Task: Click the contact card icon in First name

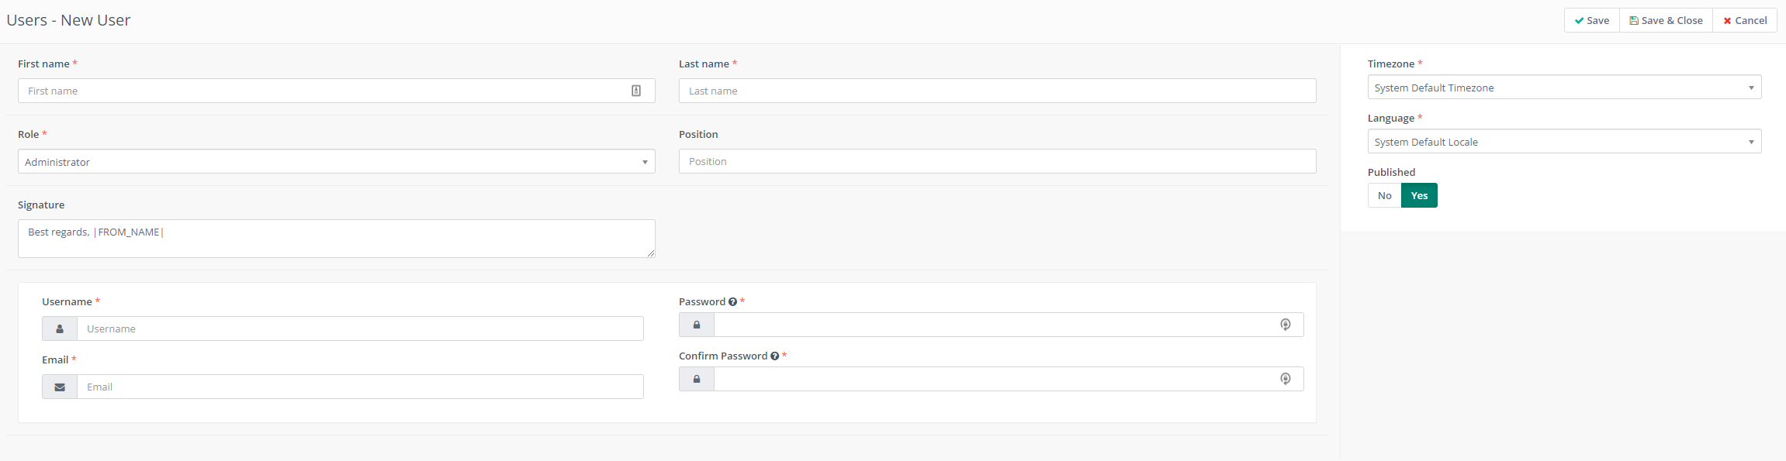Action: click(636, 91)
